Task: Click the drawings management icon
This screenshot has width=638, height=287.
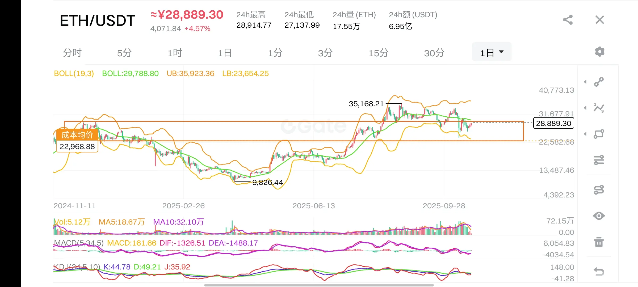Action: click(599, 190)
